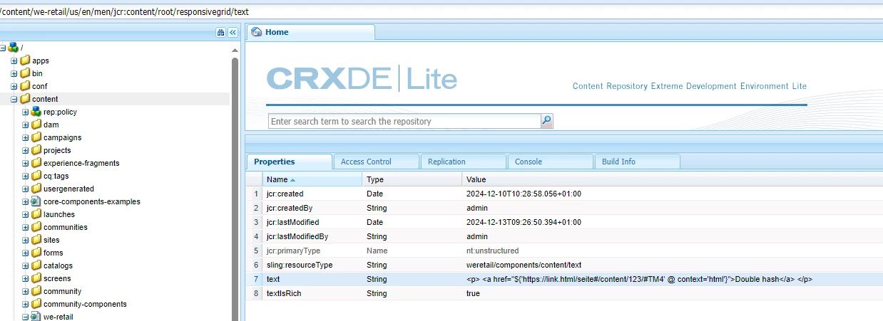Select the sling:resourceType property name

coord(299,265)
